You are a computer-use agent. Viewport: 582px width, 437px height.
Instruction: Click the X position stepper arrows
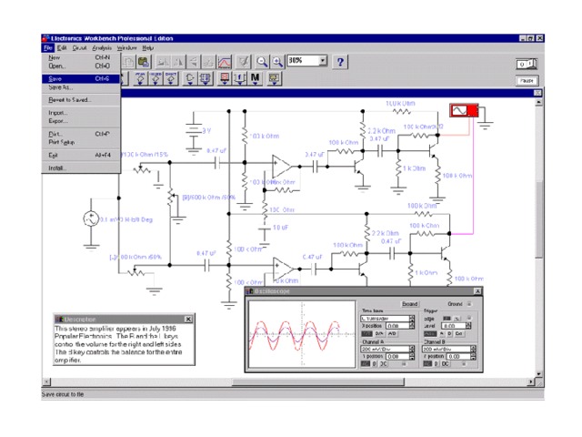click(412, 326)
